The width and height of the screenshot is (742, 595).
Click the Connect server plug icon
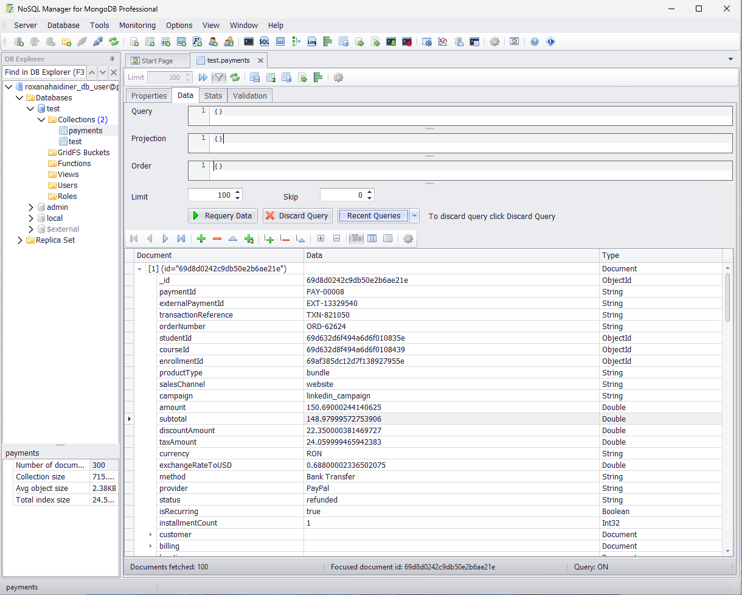(98, 42)
